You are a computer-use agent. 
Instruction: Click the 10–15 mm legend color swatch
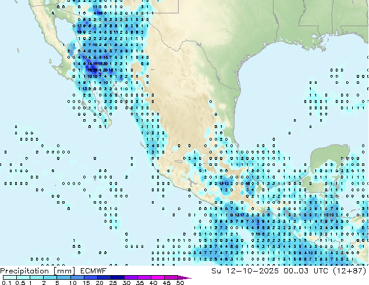tap(77, 277)
